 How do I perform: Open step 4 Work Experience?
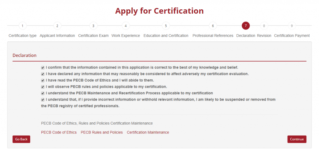pyautogui.click(x=126, y=26)
